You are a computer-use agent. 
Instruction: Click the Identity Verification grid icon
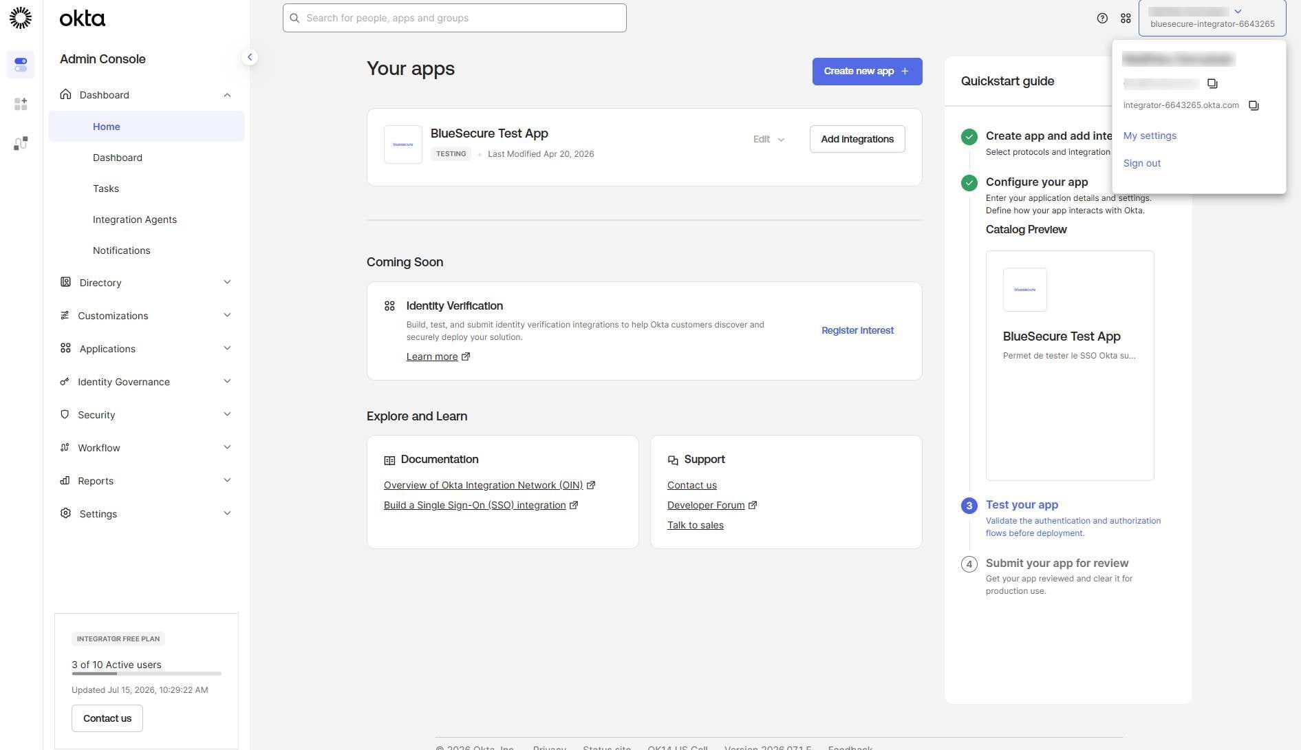389,306
